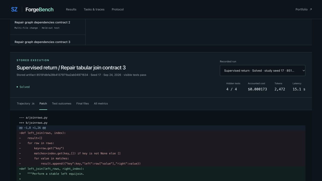This screenshot has height=181, width=322.
Task: Click the added docstring line 'Perform a stable left equijoin.'
Action: (161, 174)
